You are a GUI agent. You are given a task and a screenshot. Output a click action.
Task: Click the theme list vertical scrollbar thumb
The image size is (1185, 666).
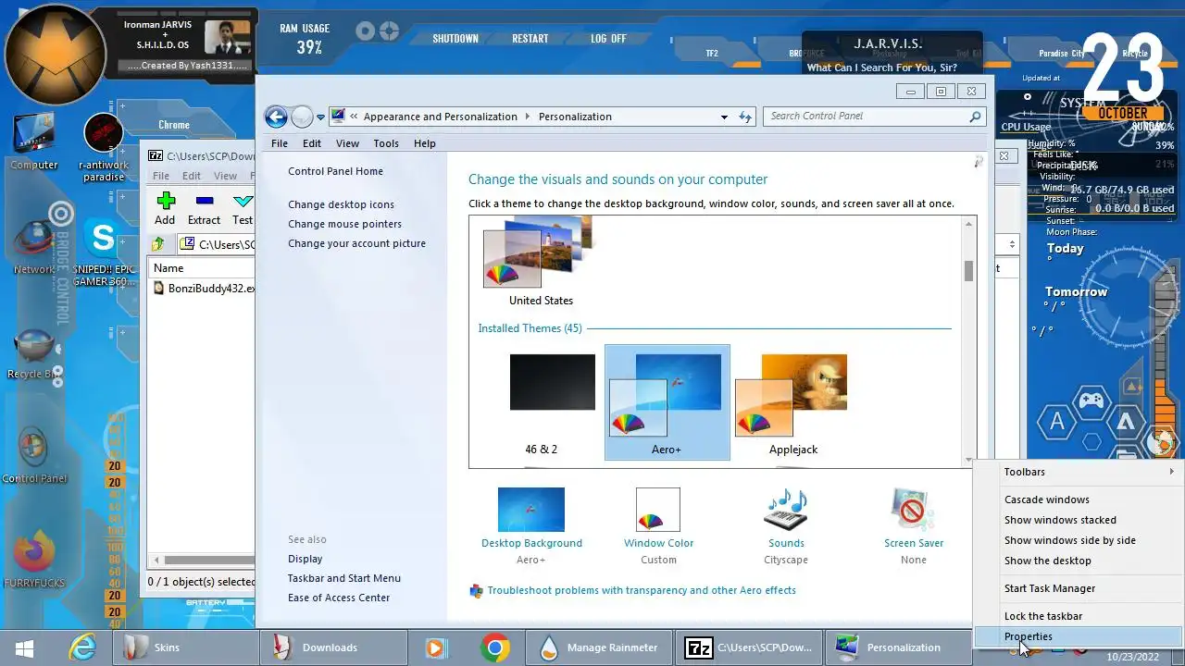pos(969,270)
